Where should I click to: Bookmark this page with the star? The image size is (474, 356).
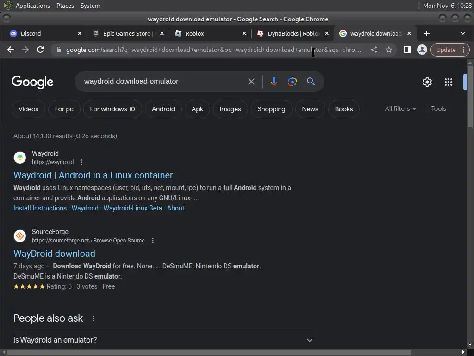pos(389,50)
